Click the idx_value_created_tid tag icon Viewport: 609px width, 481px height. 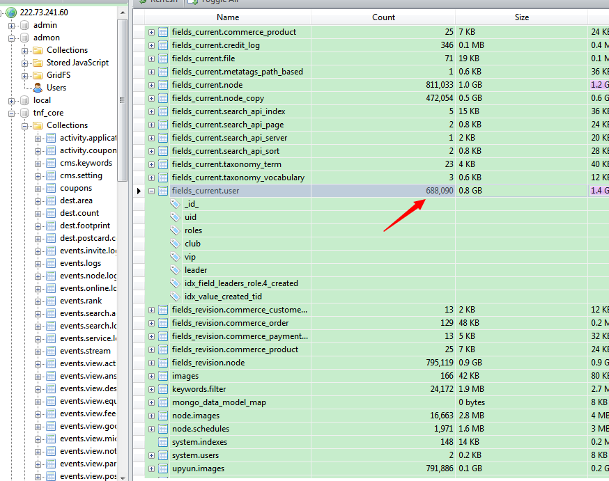[175, 297]
